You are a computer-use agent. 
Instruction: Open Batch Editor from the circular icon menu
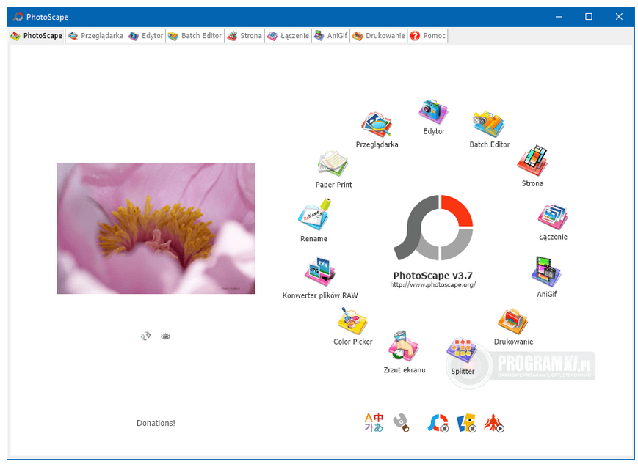tap(489, 124)
